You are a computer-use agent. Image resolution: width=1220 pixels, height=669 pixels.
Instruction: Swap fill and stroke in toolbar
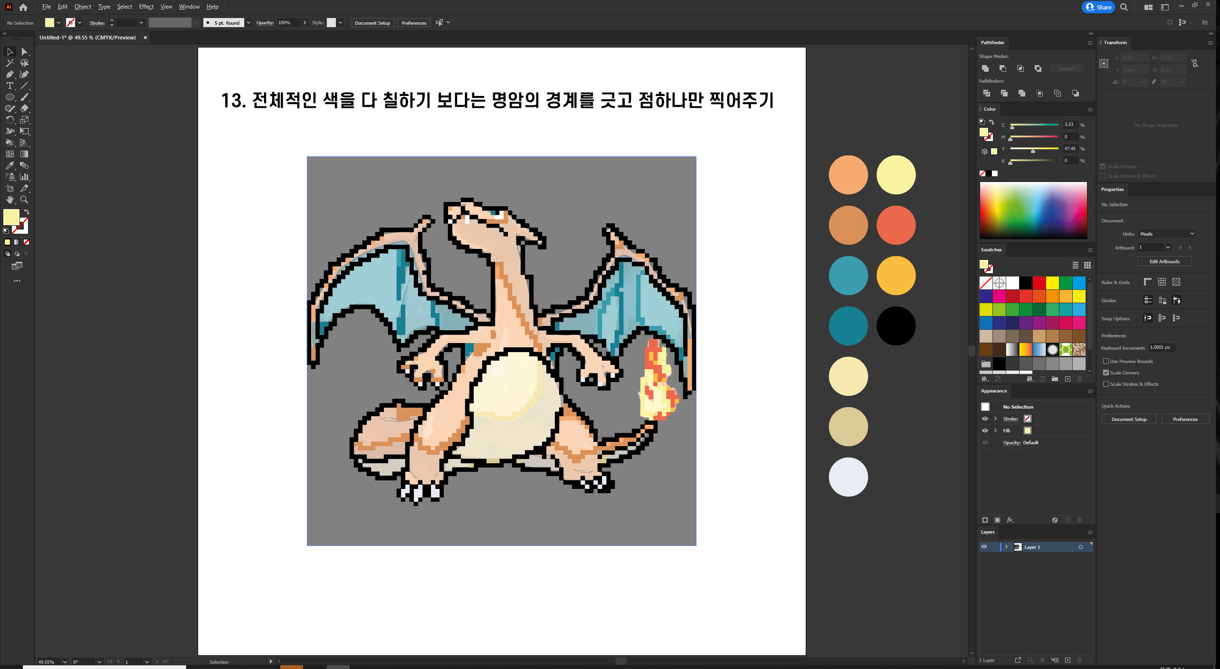pos(27,212)
